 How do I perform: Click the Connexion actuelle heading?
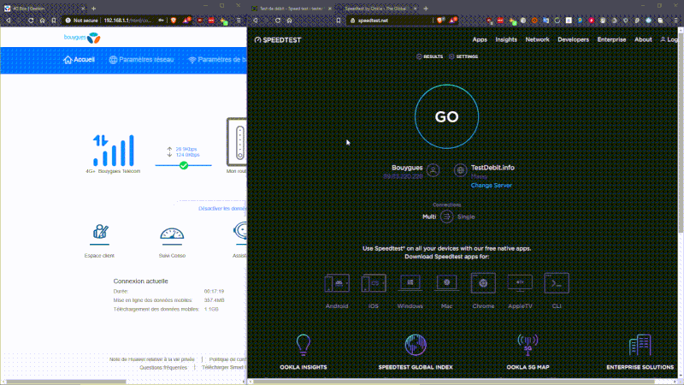click(140, 281)
